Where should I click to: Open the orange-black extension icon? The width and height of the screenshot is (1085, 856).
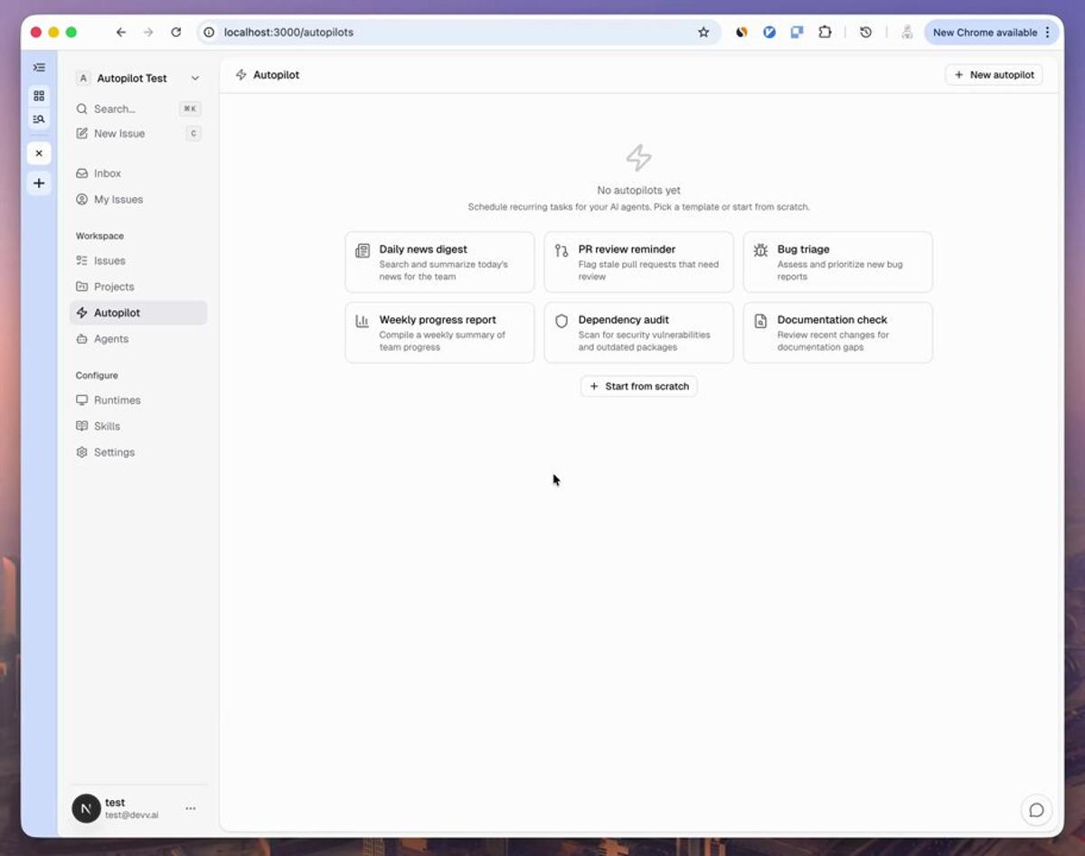point(741,33)
